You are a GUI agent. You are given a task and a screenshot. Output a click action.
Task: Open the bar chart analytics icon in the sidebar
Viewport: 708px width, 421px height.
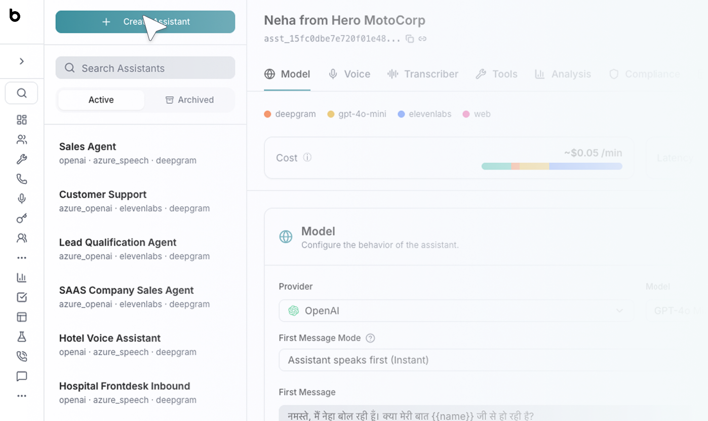(x=22, y=278)
